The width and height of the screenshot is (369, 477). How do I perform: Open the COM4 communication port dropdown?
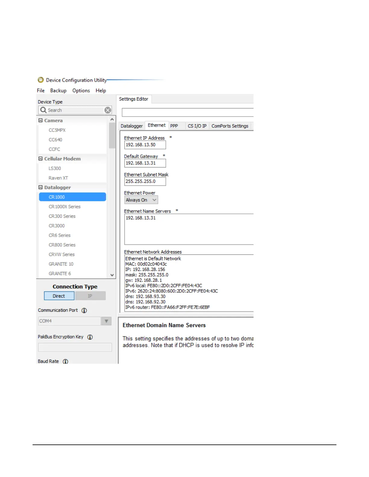106,321
